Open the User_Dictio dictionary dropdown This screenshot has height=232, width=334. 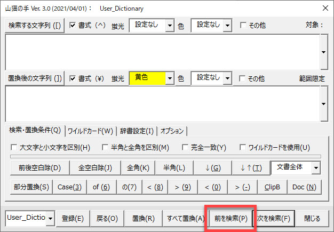point(50,218)
